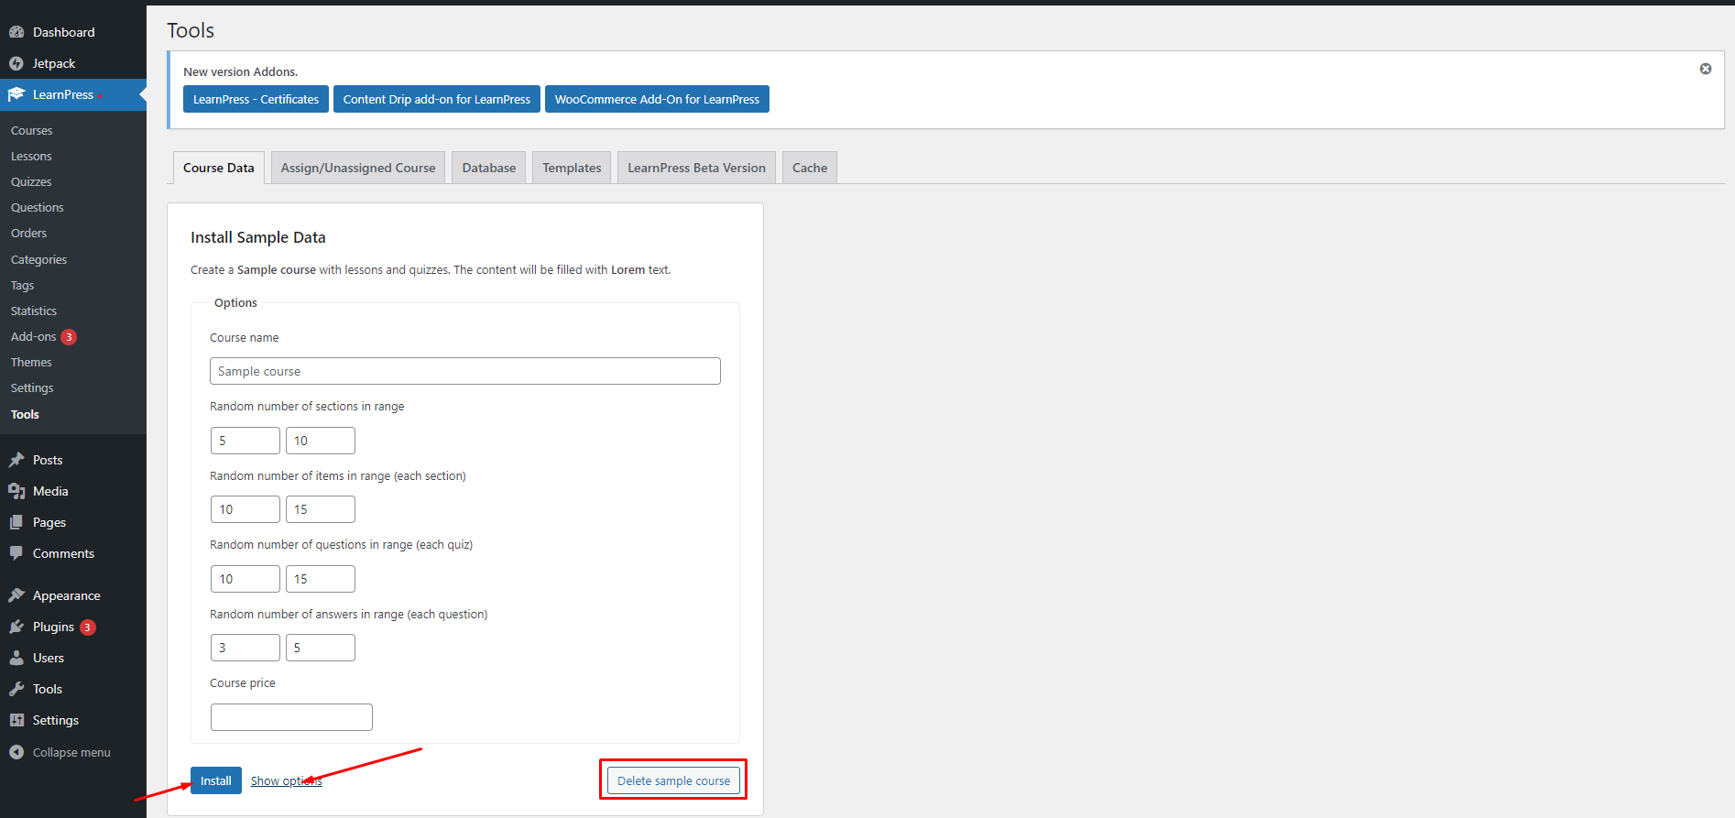Open Themes under LearnPress

pos(31,363)
